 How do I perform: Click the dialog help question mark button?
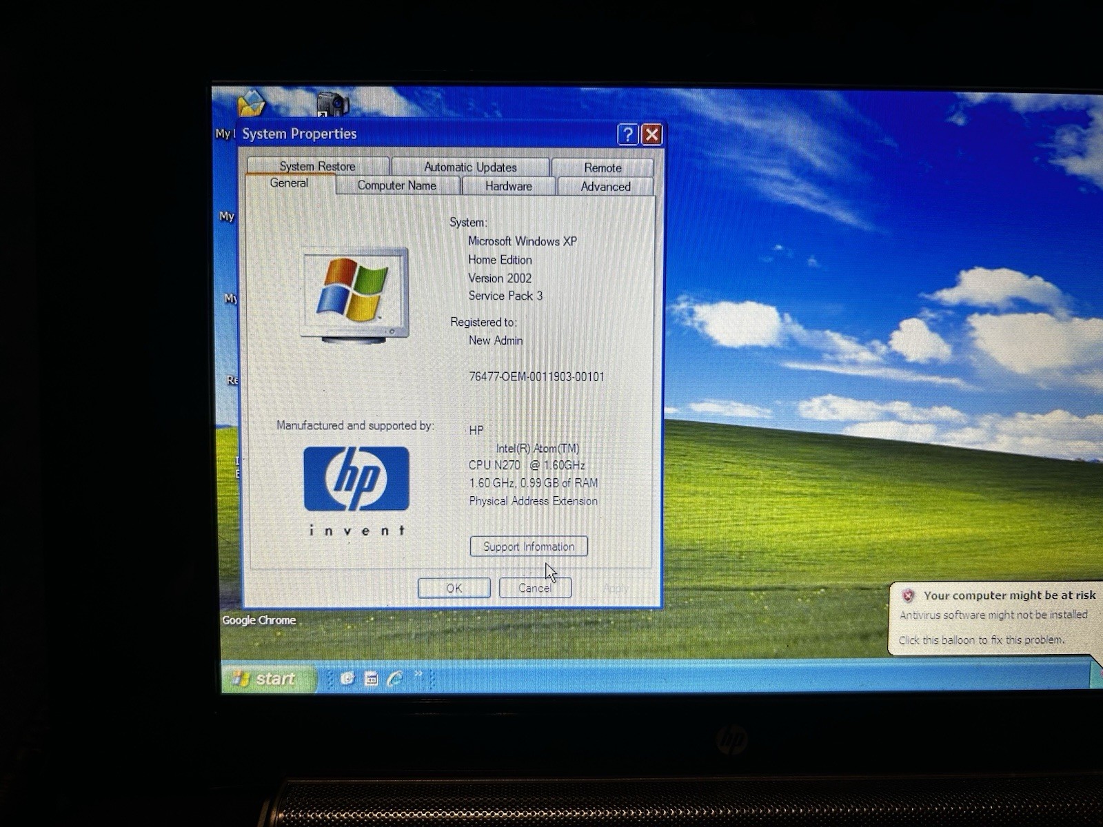click(627, 134)
